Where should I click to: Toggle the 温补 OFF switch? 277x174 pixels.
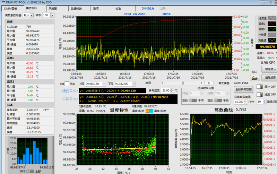pos(259,87)
